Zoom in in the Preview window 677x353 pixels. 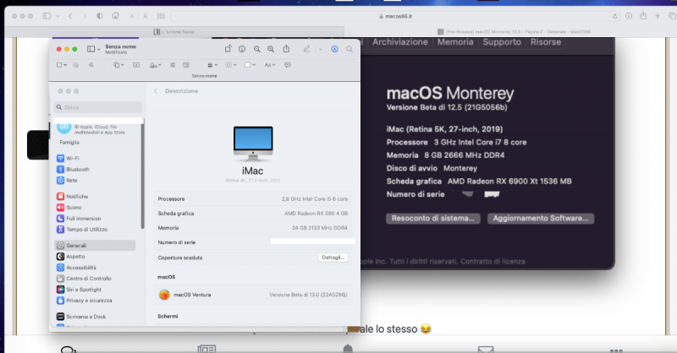pos(271,49)
